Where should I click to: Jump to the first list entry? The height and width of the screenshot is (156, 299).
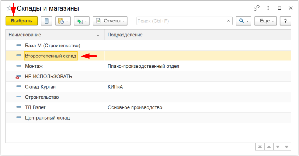pos(260,147)
